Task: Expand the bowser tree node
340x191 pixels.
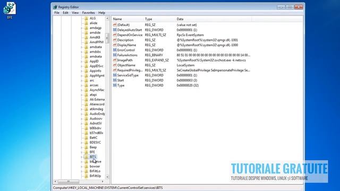Action: tap(82, 166)
